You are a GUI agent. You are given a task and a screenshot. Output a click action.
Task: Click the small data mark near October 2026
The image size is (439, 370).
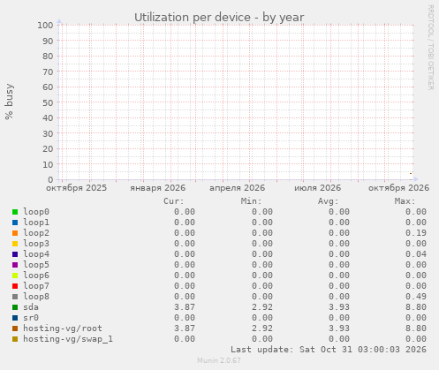[411, 174]
